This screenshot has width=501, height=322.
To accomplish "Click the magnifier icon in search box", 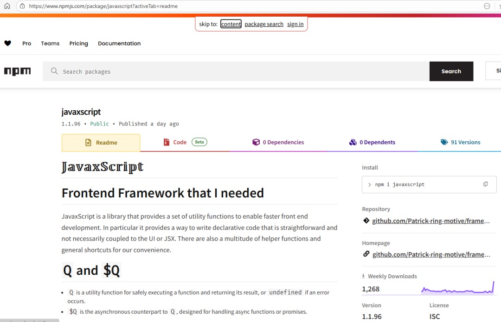I will point(54,71).
